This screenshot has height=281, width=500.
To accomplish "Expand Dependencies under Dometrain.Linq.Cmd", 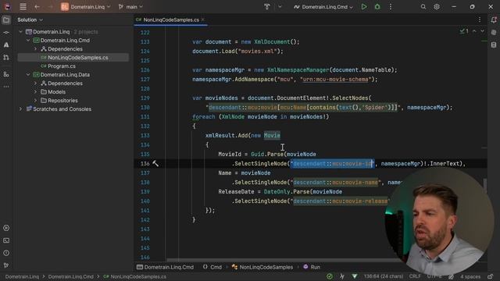I will pyautogui.click(x=35, y=49).
